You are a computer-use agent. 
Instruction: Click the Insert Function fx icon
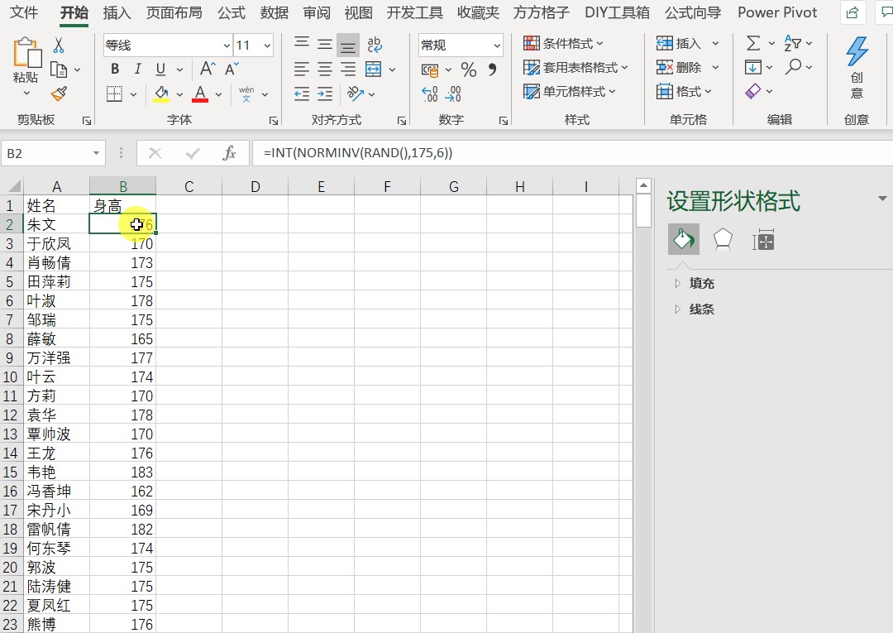230,153
